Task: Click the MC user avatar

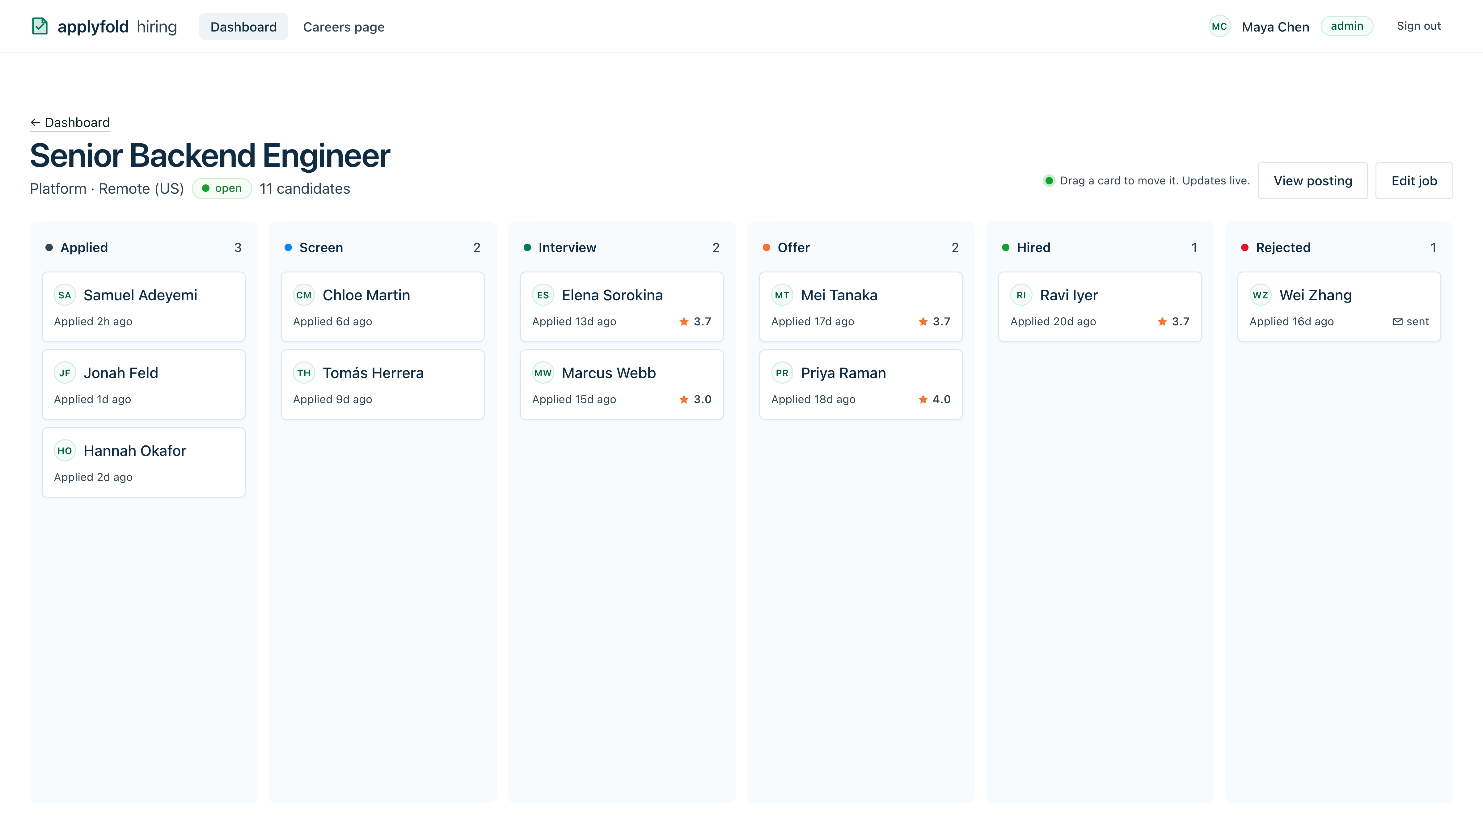Action: pos(1219,27)
